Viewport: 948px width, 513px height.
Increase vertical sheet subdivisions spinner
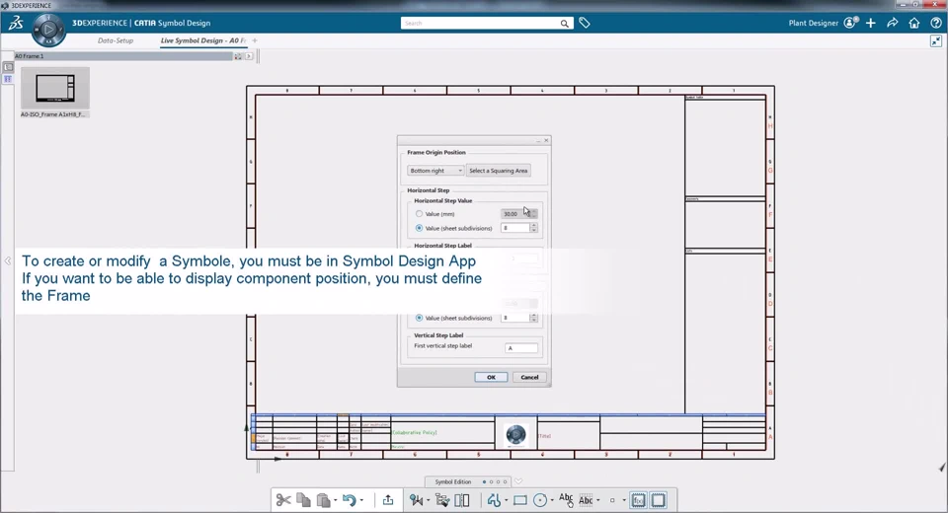[534, 316]
